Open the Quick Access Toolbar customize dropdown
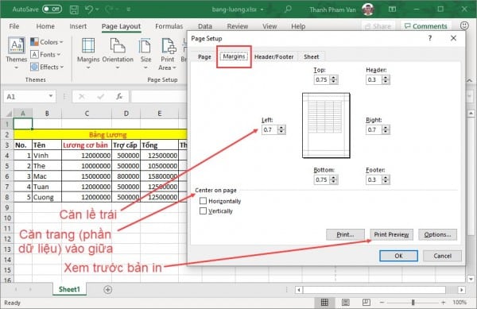 point(129,10)
